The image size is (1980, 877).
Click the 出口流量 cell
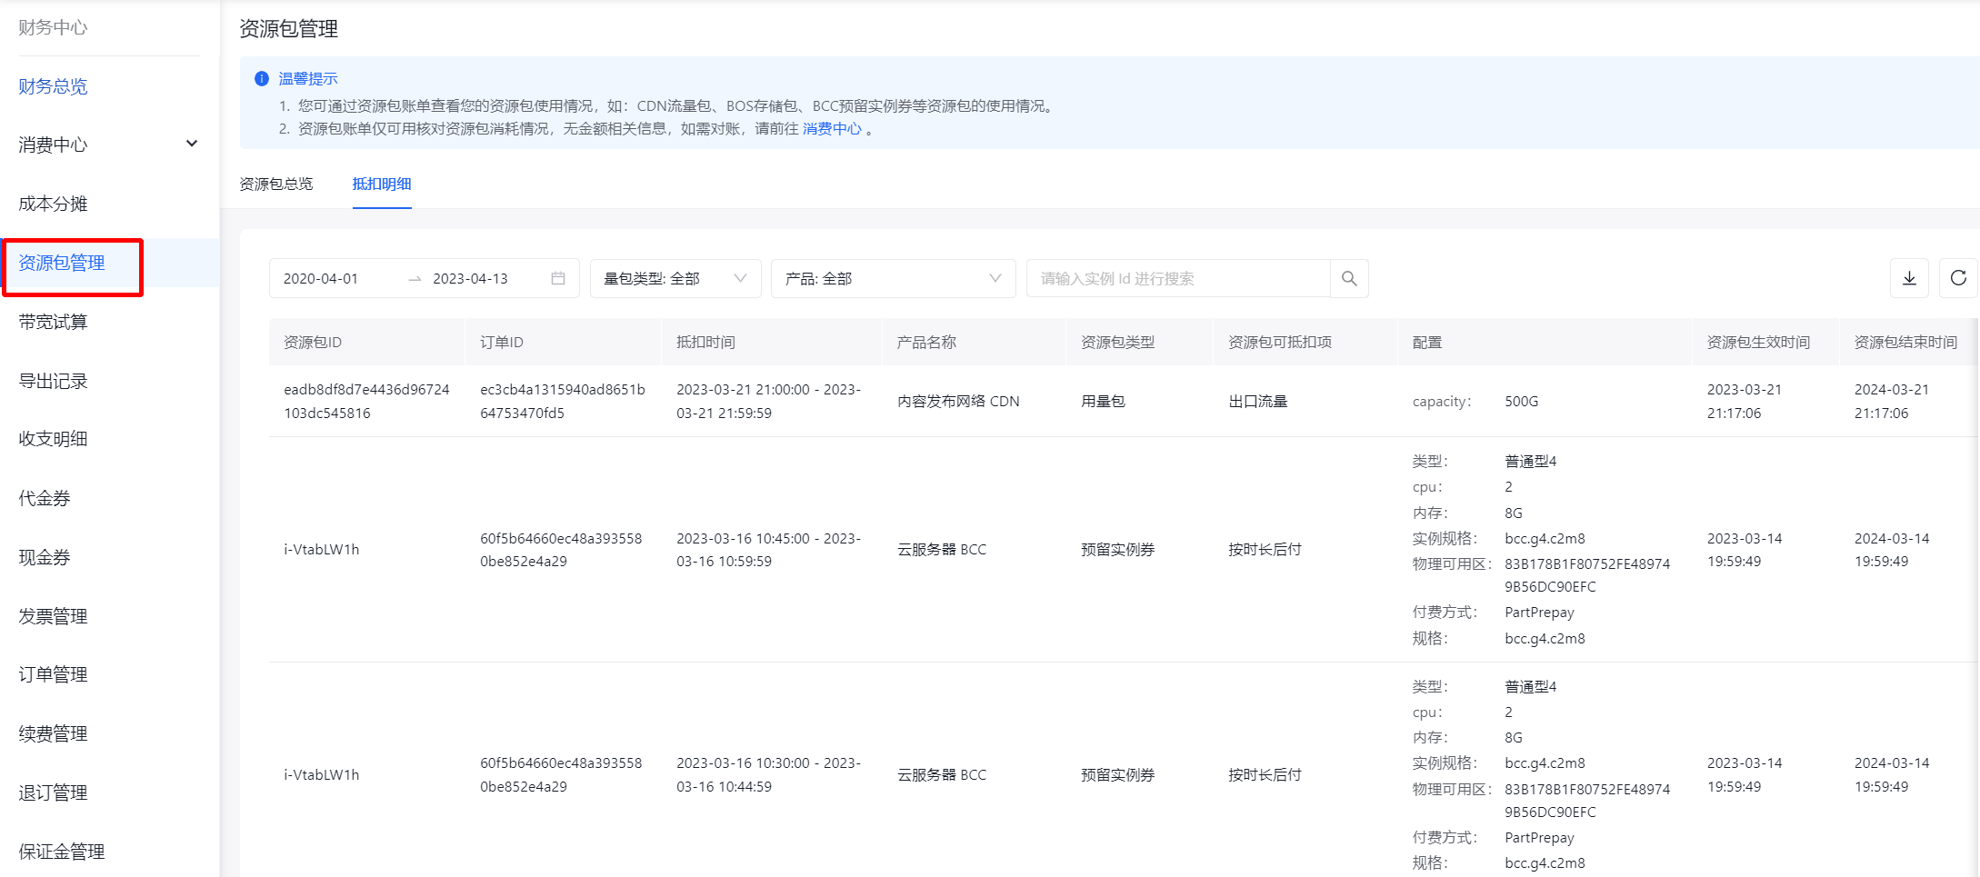tap(1257, 401)
